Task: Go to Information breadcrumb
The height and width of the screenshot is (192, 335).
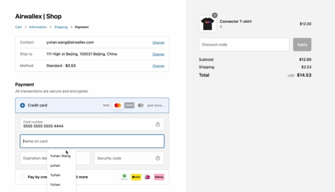Action: coord(38,27)
